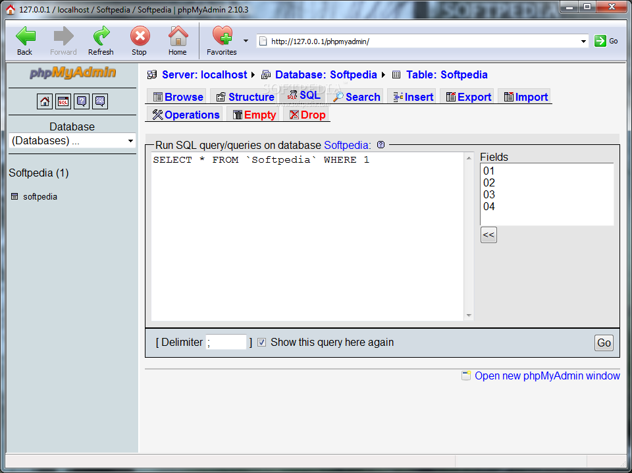The width and height of the screenshot is (632, 473).
Task: Open address bar URL history dropdown
Action: click(x=583, y=41)
